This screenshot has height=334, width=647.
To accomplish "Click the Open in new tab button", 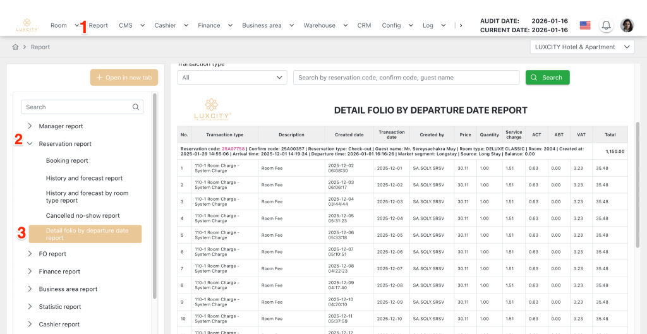I will [124, 78].
